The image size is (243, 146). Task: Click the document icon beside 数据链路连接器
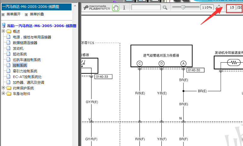tap(9, 42)
